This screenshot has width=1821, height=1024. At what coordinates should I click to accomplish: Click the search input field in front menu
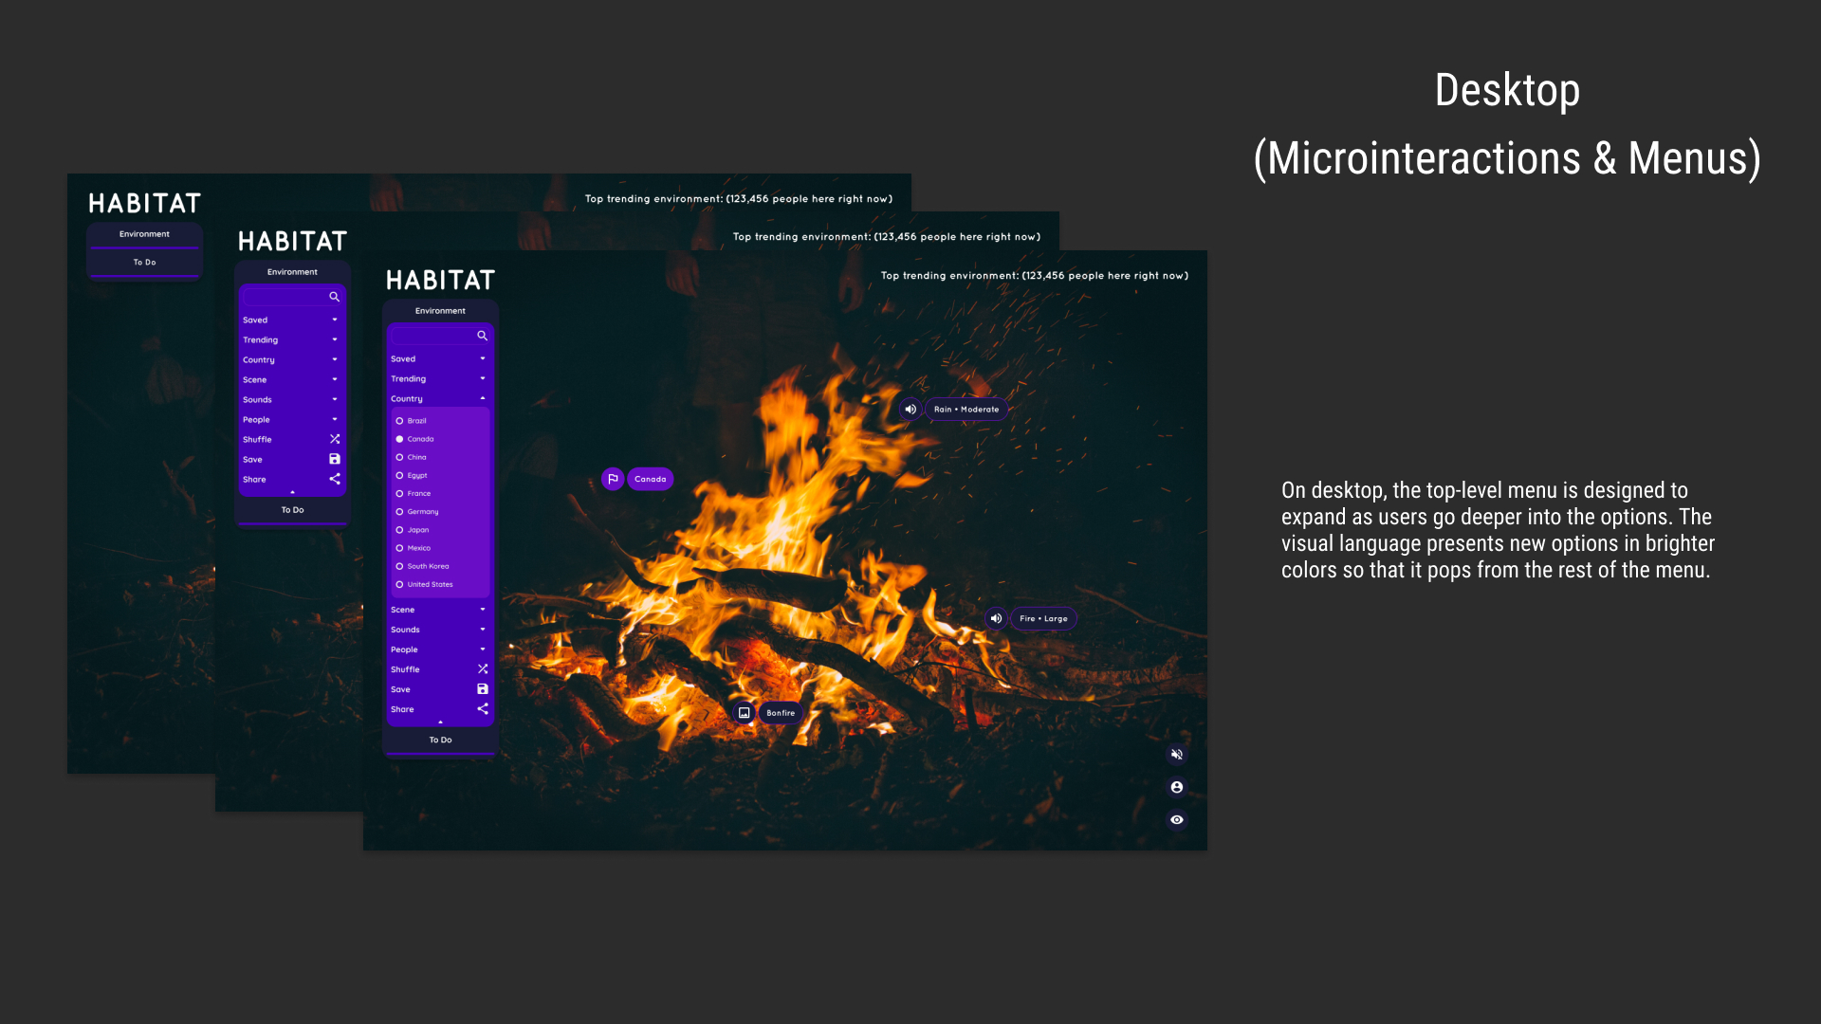click(433, 336)
